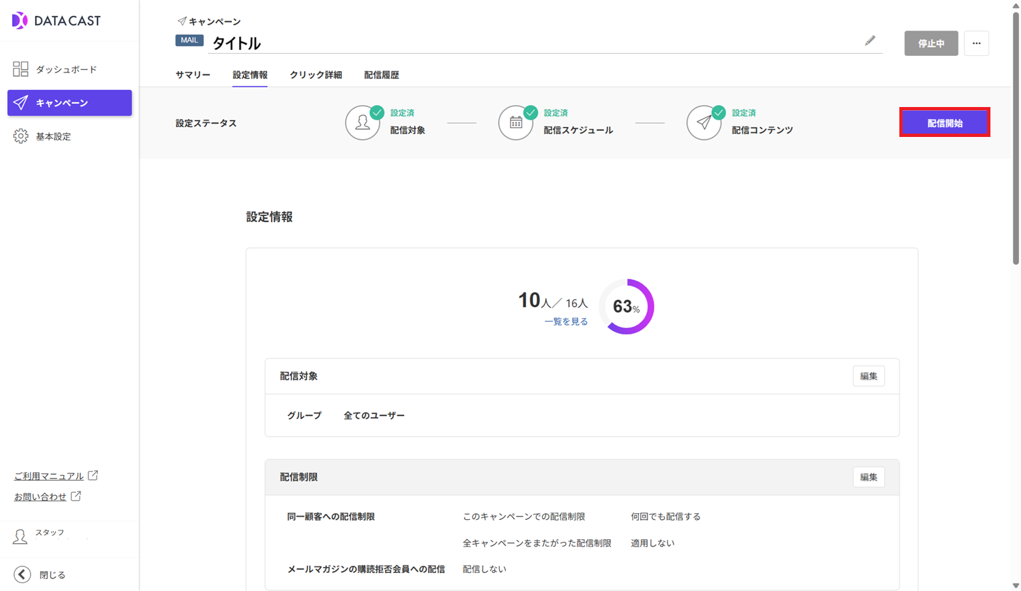
Task: Switch to the サマリー tab
Action: pyautogui.click(x=193, y=75)
